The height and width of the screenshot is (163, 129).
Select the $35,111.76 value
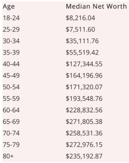(82, 41)
